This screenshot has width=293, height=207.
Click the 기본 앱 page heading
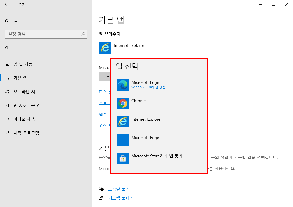coord(111,20)
